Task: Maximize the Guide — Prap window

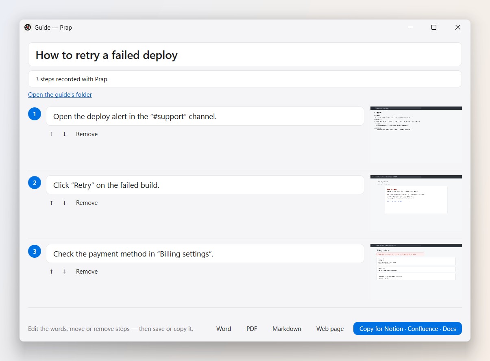Action: coord(434,27)
